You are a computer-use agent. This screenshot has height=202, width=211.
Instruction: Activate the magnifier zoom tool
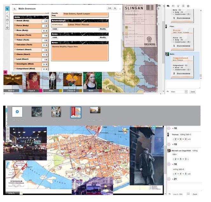7,16
